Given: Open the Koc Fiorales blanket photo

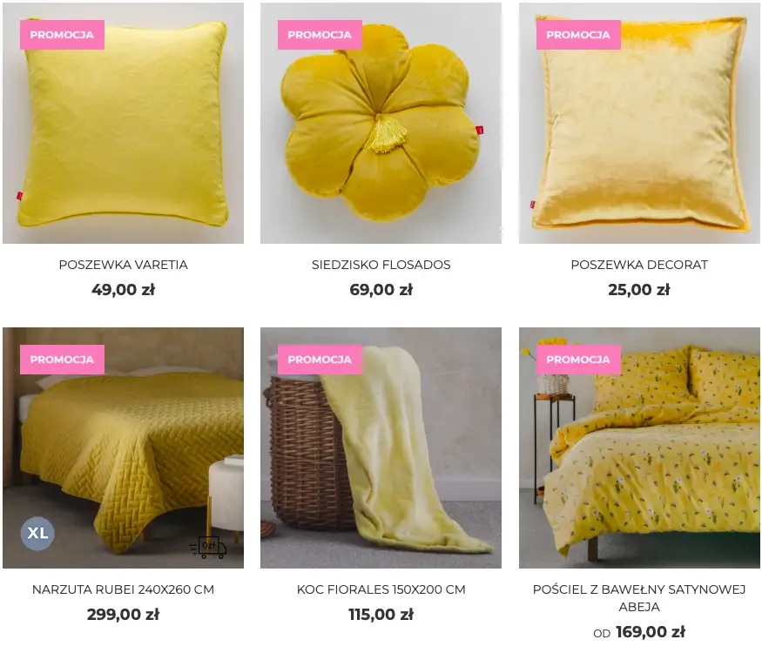Looking at the screenshot, I should pyautogui.click(x=381, y=448).
